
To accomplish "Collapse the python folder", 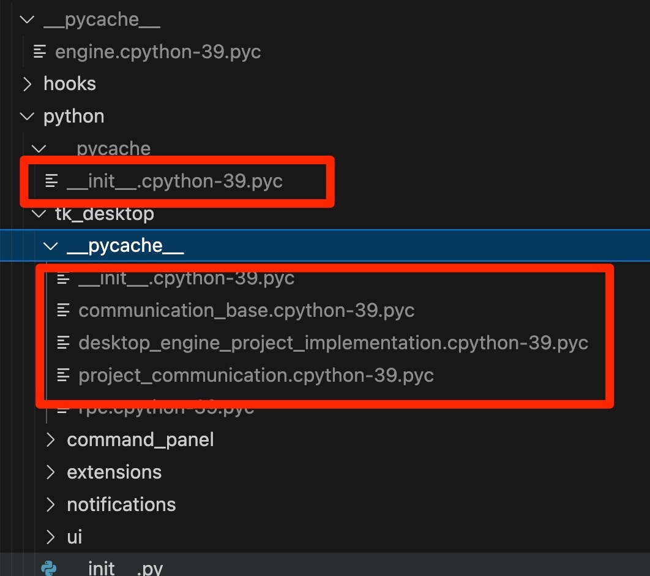I will point(26,116).
